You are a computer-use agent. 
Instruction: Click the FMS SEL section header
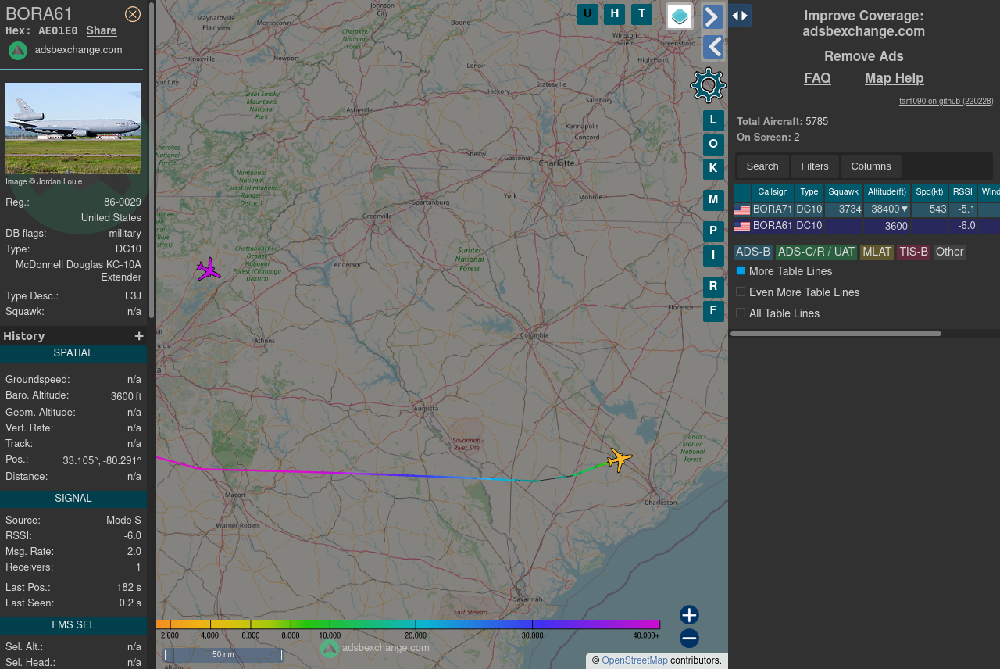(x=73, y=625)
